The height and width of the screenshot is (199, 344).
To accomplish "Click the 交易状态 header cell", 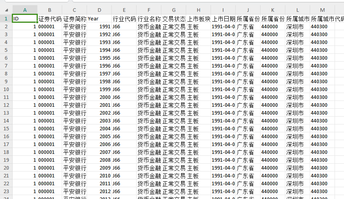I will point(174,18).
